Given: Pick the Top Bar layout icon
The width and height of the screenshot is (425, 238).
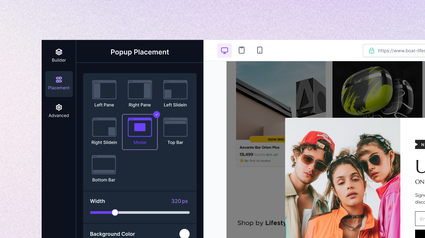Looking at the screenshot, I should click(x=175, y=127).
